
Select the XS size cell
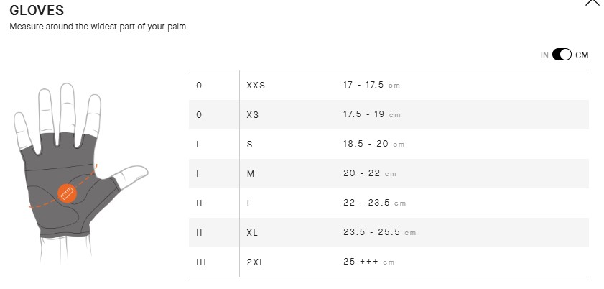coord(253,114)
